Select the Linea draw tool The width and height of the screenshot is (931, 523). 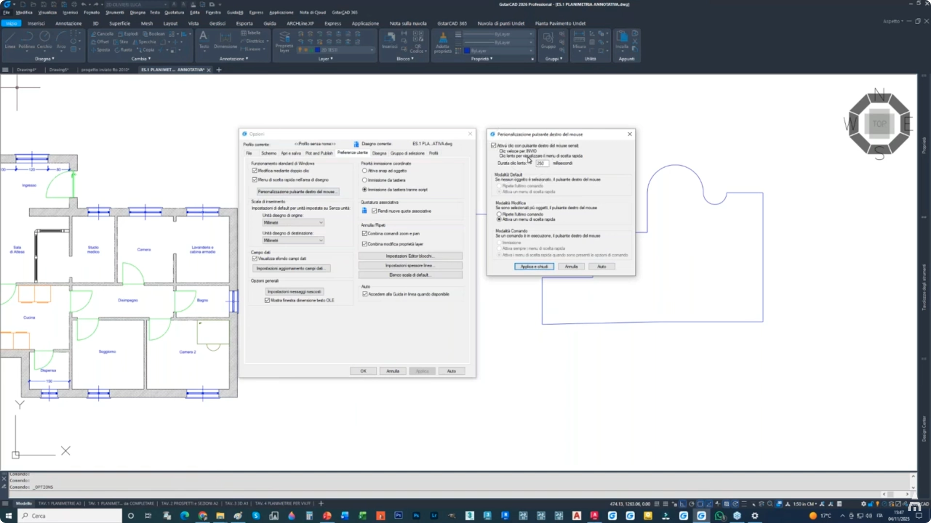[10, 40]
